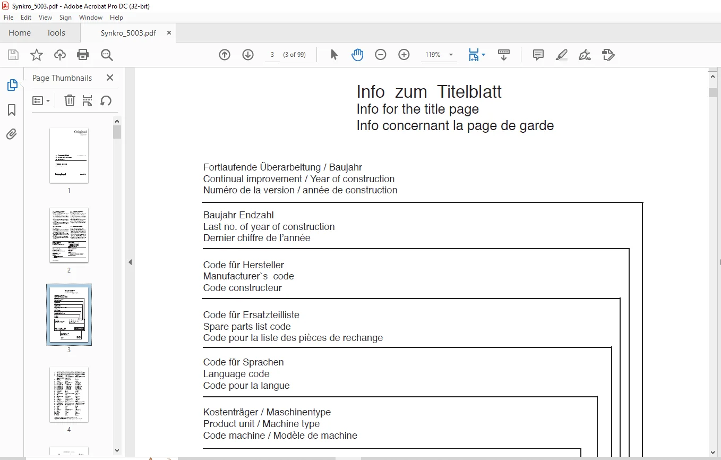Open the View menu
721x460 pixels.
tap(45, 18)
